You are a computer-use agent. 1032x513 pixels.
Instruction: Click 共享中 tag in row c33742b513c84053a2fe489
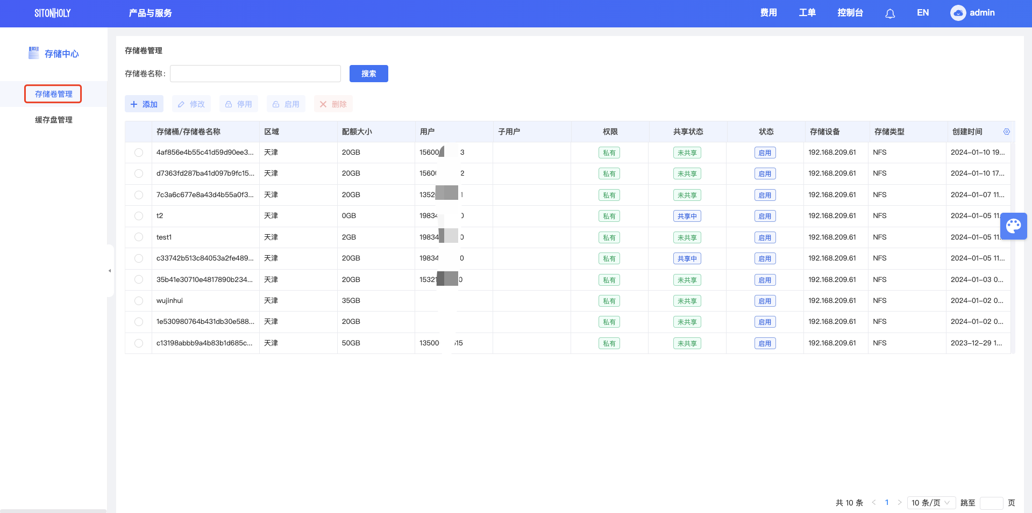(x=687, y=258)
